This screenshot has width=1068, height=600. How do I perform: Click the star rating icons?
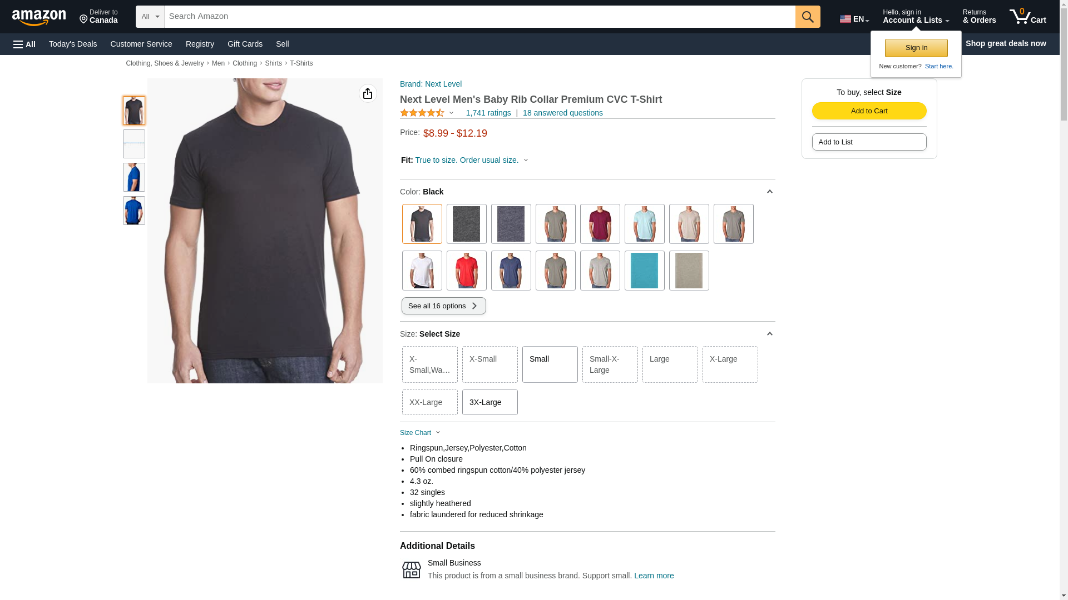pos(422,113)
